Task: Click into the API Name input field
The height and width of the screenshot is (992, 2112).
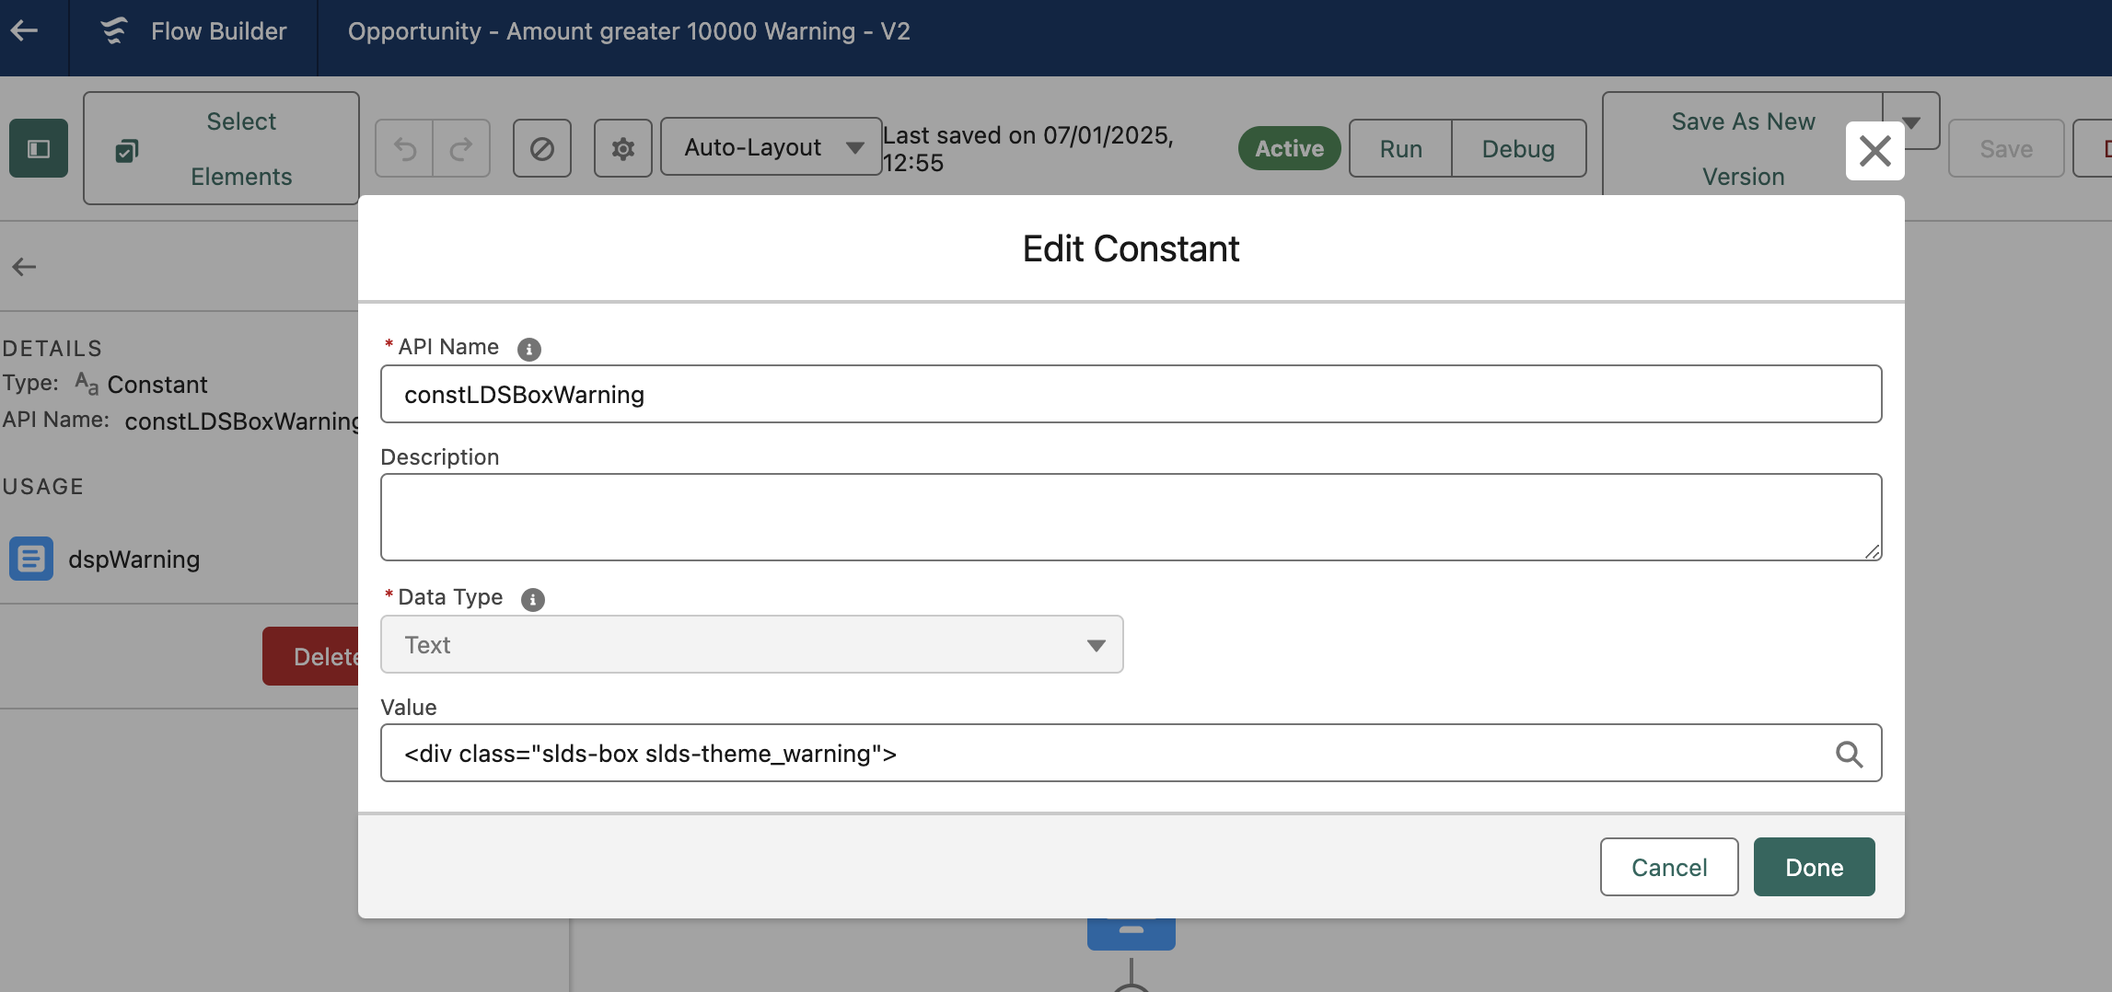Action: coord(1131,395)
